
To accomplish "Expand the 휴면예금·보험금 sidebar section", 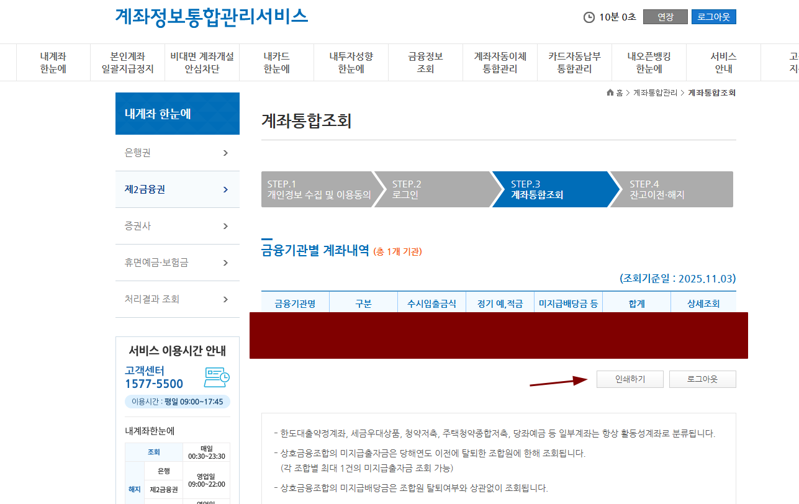I will coord(177,263).
